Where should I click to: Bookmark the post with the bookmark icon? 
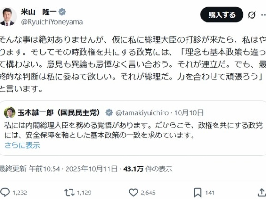198,193
